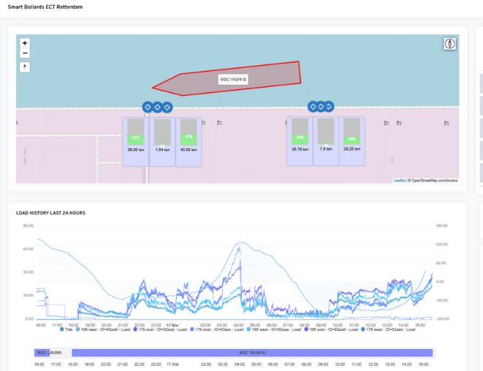
Task: Click the compass icon on the map
Action: point(450,43)
